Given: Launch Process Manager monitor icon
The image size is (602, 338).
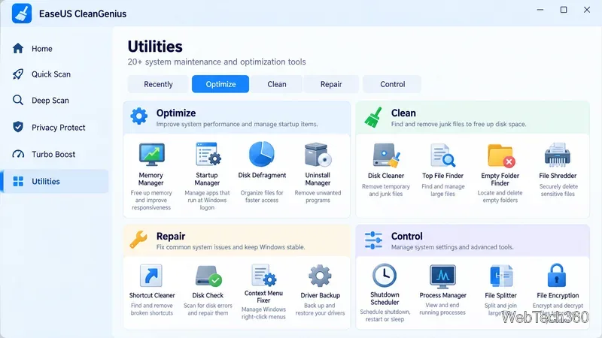Looking at the screenshot, I should point(442,276).
